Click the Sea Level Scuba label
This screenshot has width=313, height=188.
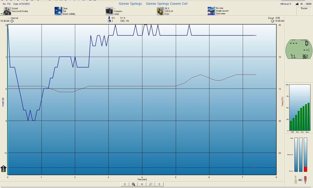20,11
